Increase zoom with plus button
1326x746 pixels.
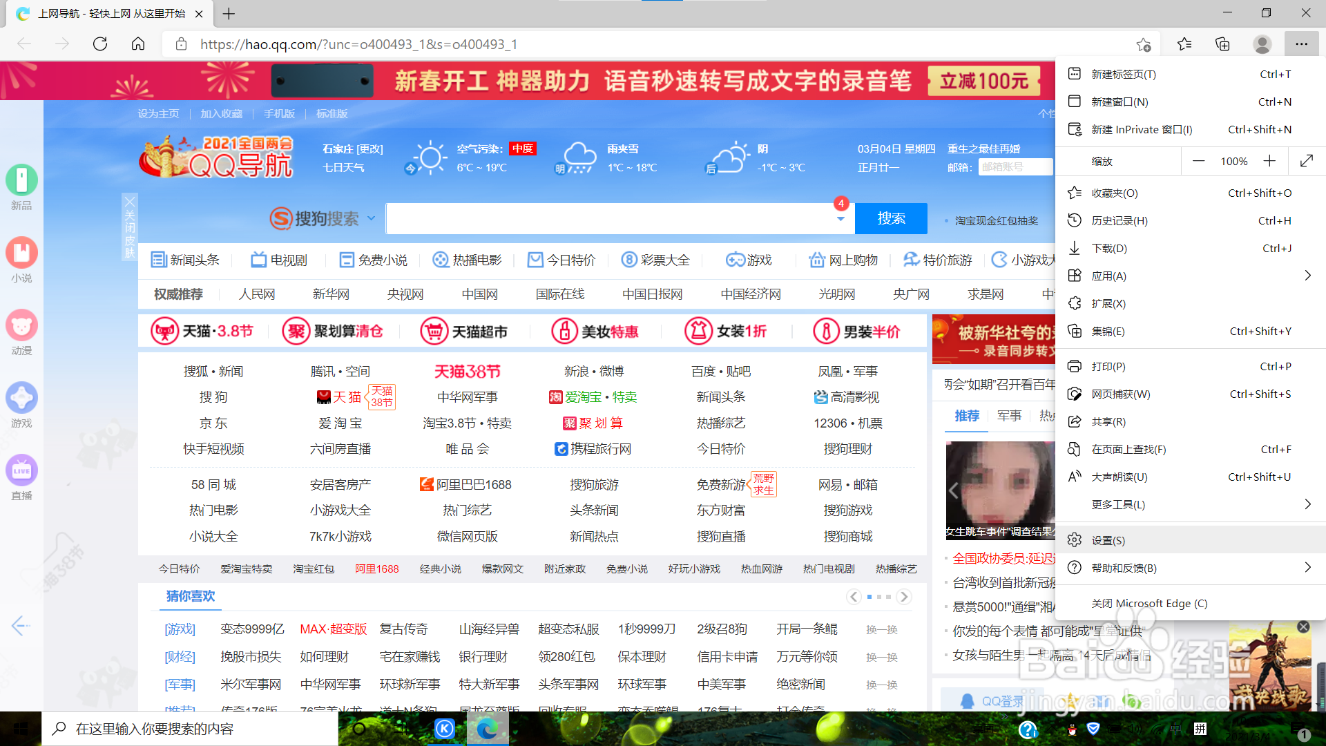point(1269,161)
